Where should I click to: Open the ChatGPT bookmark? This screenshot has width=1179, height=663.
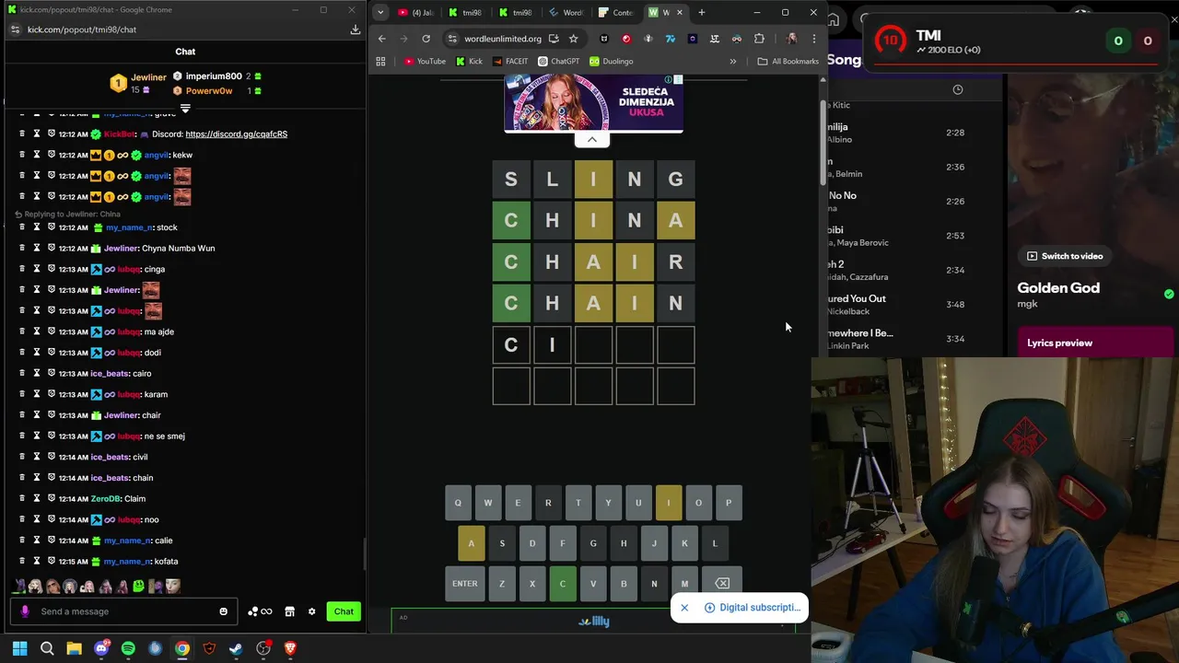(558, 62)
